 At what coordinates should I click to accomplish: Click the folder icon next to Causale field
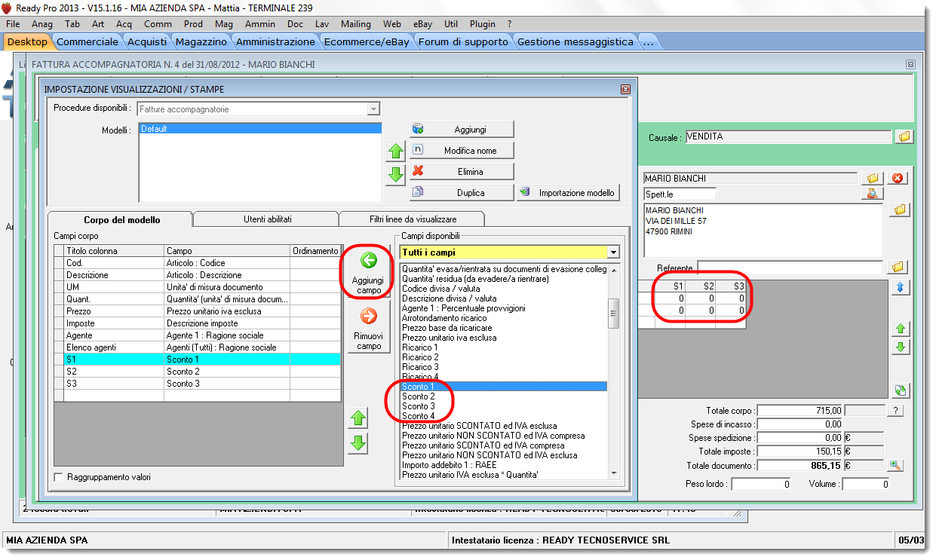pyautogui.click(x=904, y=136)
